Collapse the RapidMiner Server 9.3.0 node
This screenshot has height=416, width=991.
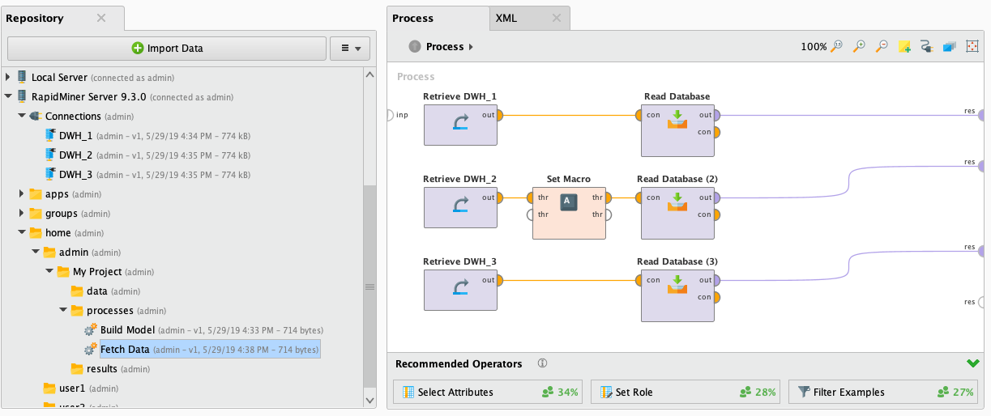9,96
